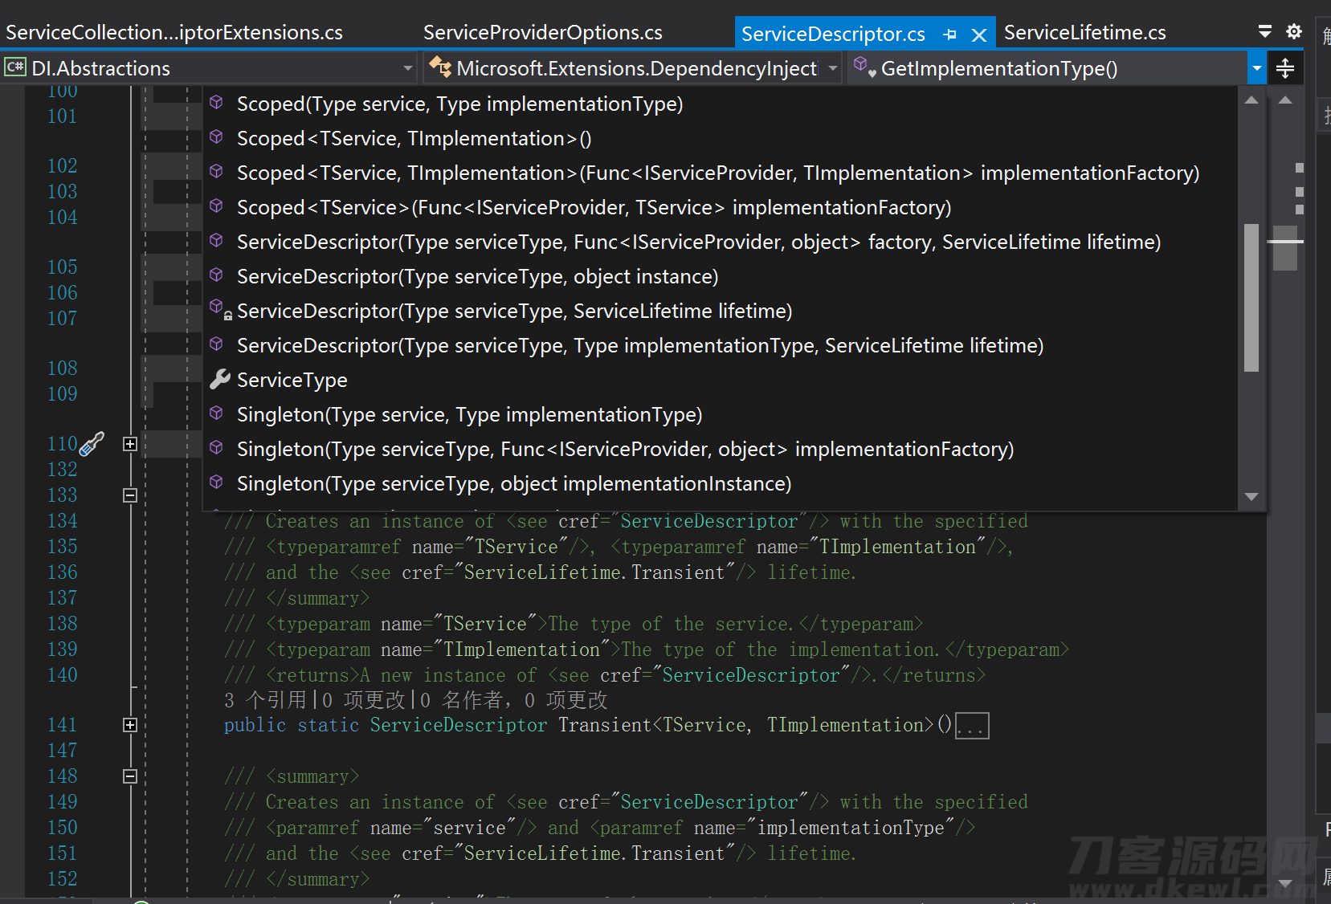Image resolution: width=1331 pixels, height=904 pixels.
Task: Click method icon of Scoped<TService, TImplementation>() entry
Action: 216,136
